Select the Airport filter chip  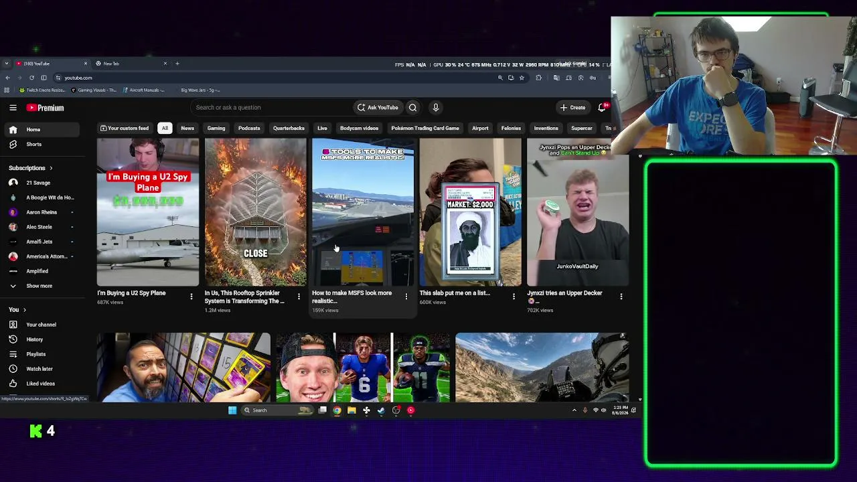pos(480,128)
